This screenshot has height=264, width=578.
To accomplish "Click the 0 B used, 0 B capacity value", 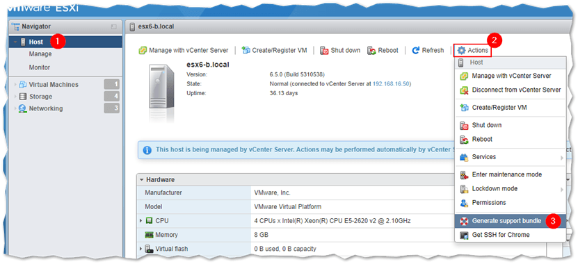I will pos(285,249).
